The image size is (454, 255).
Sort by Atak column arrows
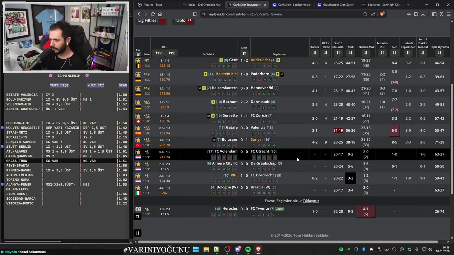(x=350, y=53)
